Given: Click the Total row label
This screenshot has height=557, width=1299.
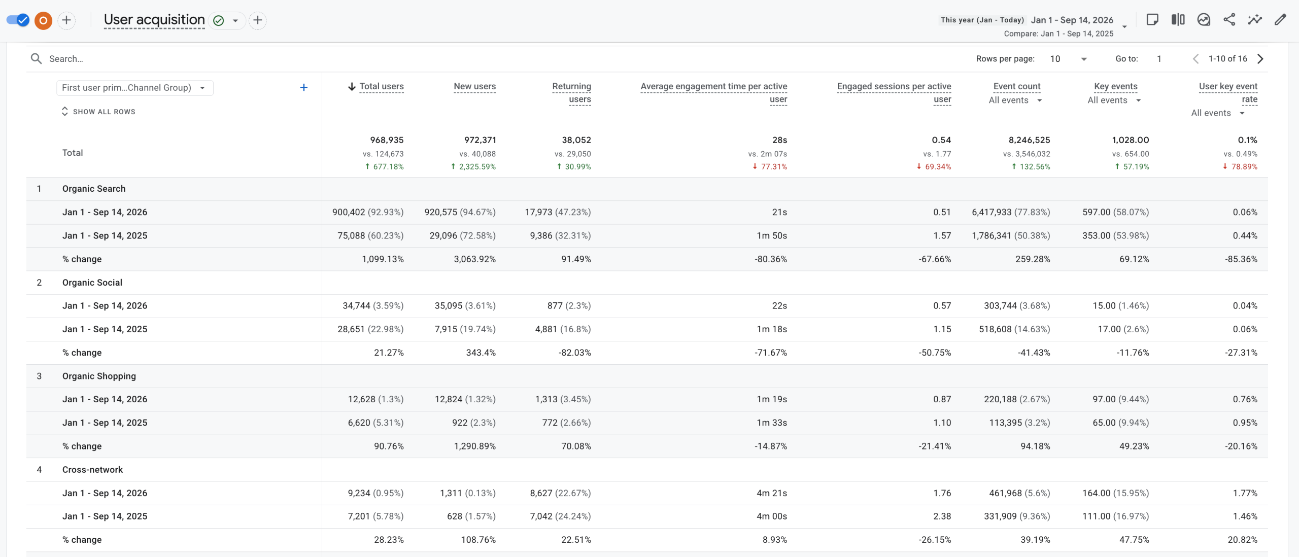Looking at the screenshot, I should [x=73, y=153].
